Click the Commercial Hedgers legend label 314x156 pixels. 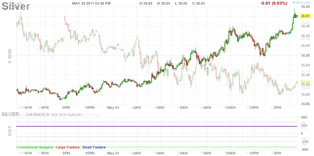pyautogui.click(x=35, y=147)
